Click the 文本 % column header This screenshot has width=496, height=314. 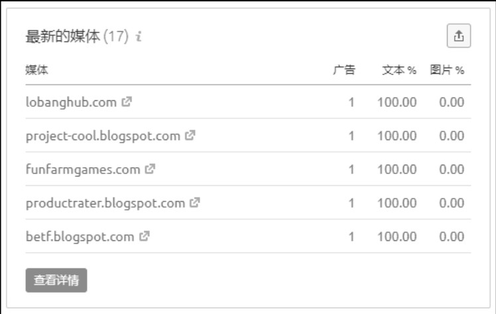[x=399, y=70]
